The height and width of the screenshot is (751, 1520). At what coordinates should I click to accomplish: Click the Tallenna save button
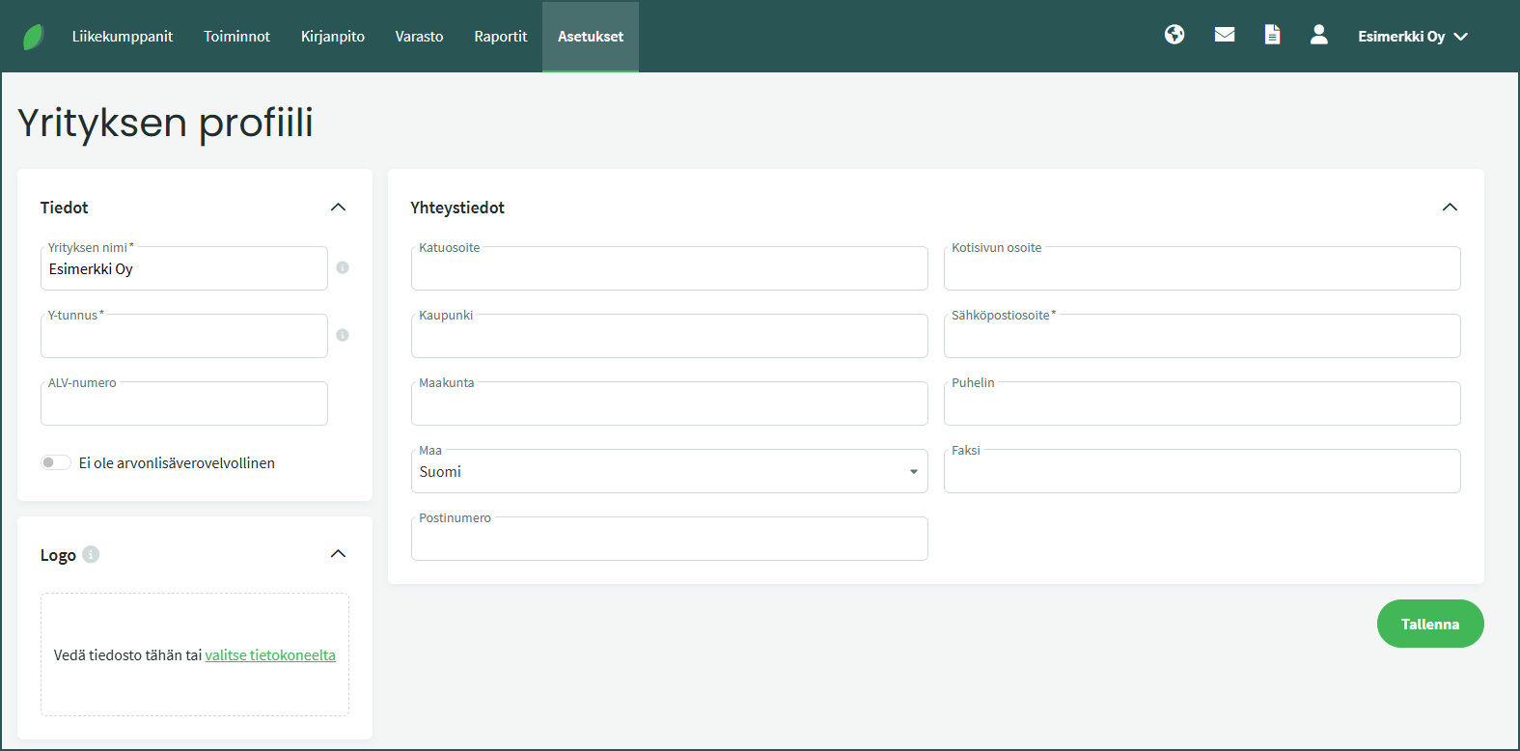1429,625
